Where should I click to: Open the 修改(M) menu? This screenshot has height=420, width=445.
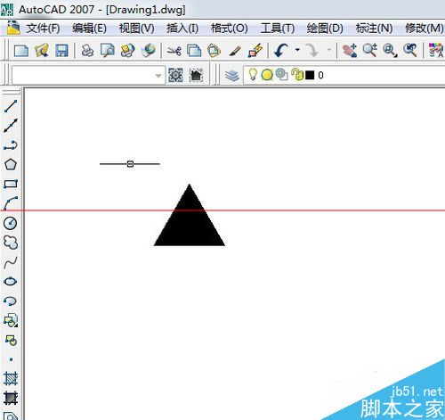[425, 29]
